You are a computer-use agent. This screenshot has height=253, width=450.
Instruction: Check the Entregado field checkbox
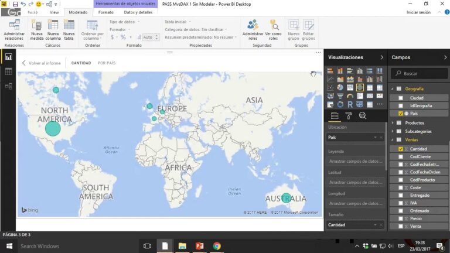coord(401,196)
